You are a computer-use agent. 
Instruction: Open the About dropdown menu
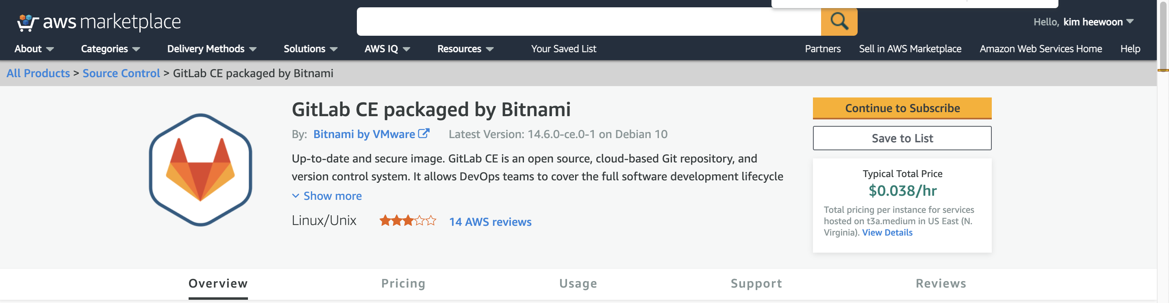pos(34,49)
